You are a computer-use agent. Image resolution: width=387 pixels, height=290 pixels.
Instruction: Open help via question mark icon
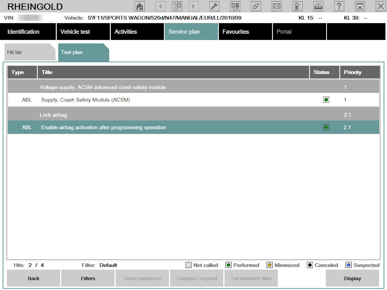tap(339, 6)
